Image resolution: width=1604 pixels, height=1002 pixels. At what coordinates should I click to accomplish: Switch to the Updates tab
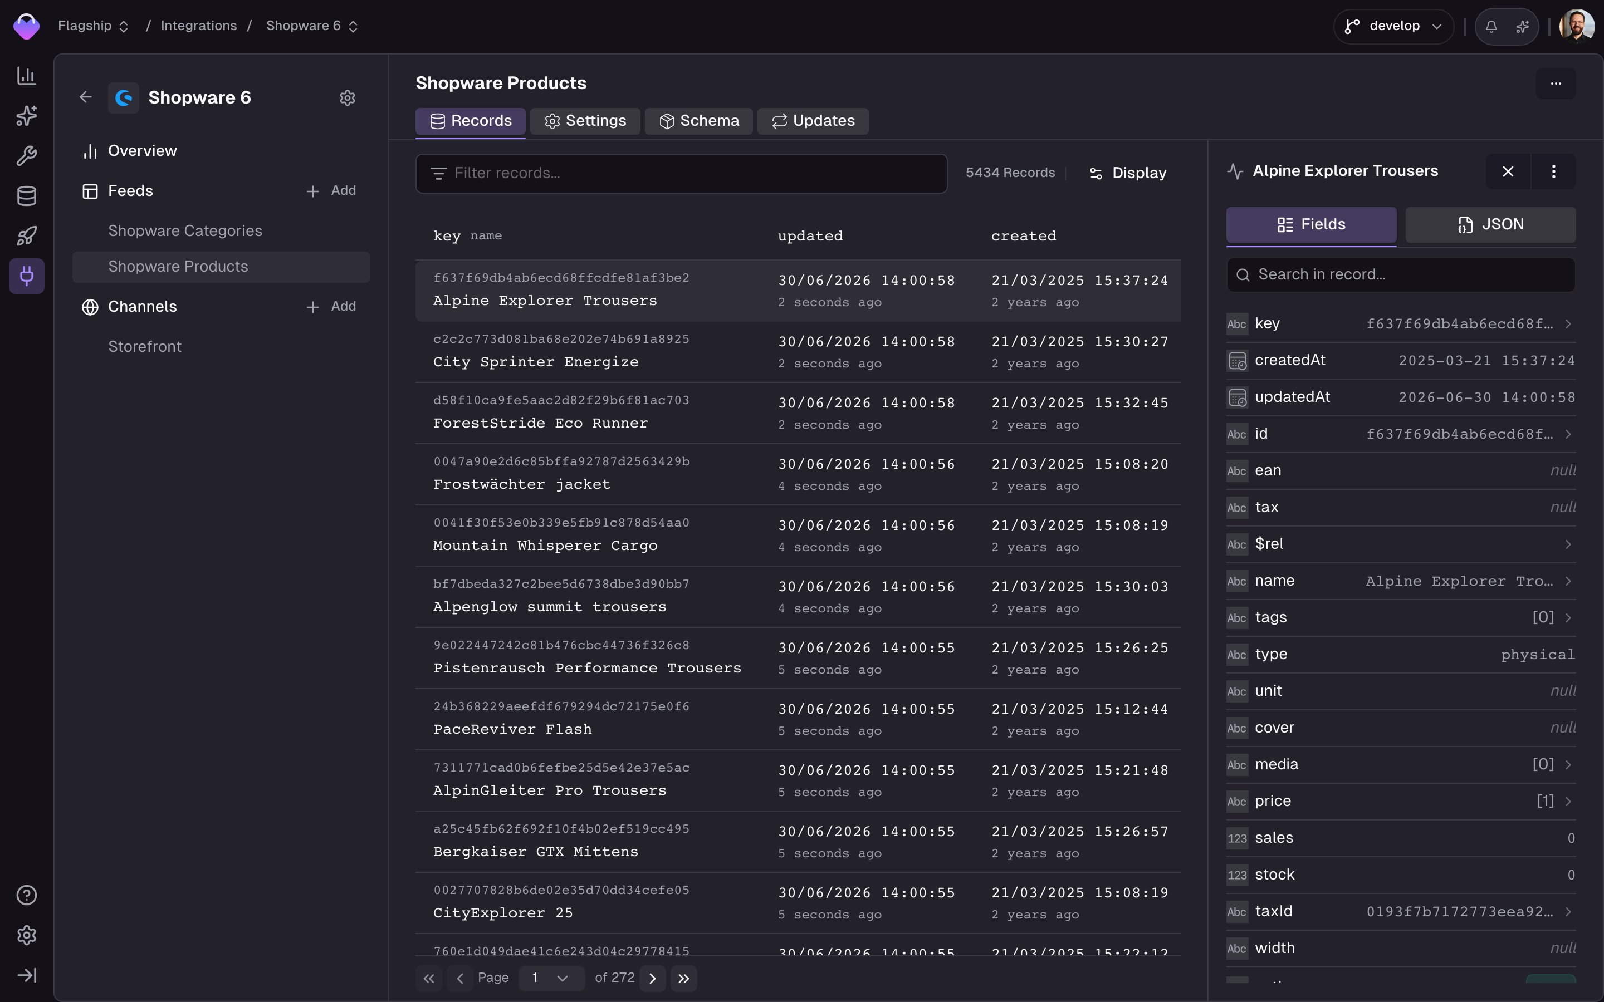tap(813, 121)
